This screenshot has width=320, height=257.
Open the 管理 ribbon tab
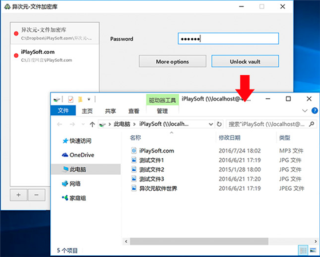[162, 111]
